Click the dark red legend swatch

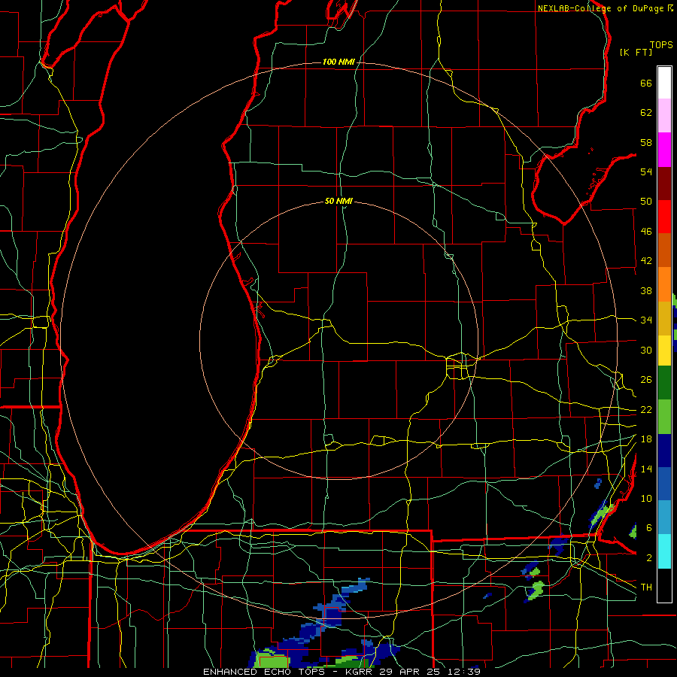pos(664,183)
